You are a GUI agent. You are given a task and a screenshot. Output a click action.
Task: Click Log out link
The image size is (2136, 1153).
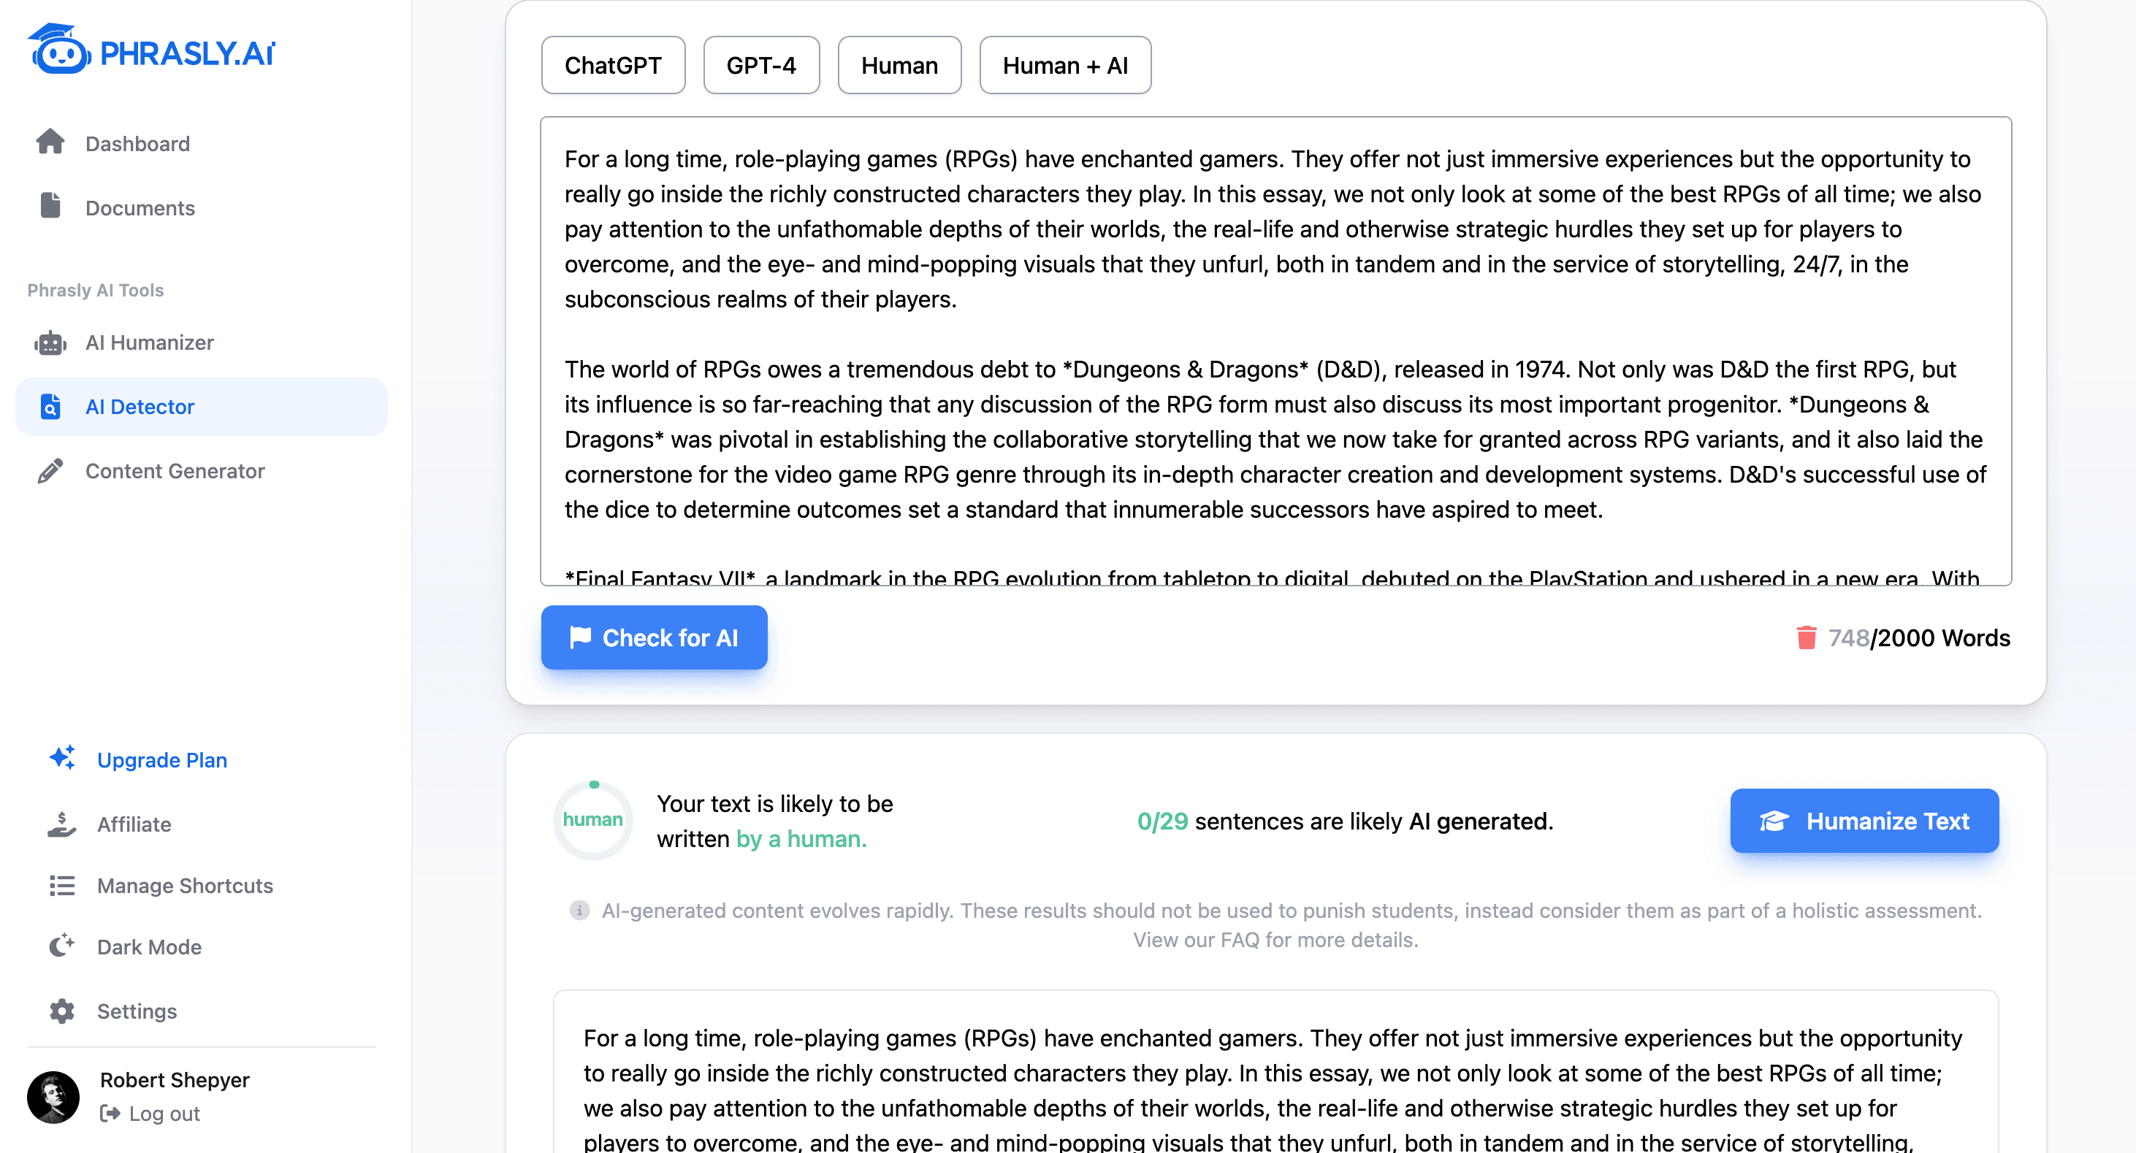click(x=164, y=1114)
